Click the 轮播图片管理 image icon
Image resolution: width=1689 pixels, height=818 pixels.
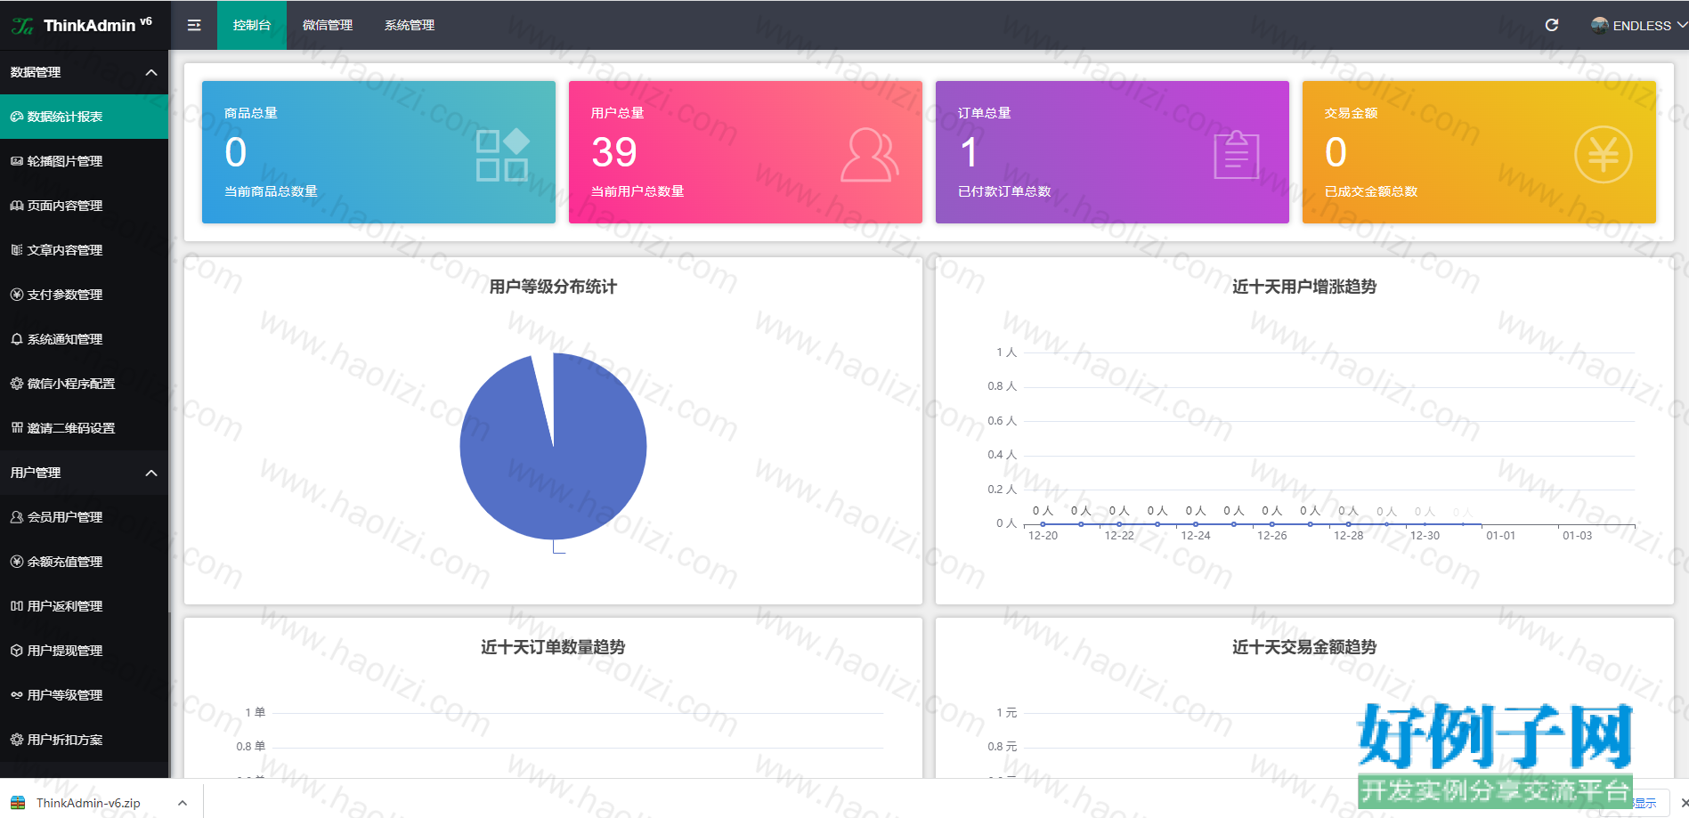17,161
